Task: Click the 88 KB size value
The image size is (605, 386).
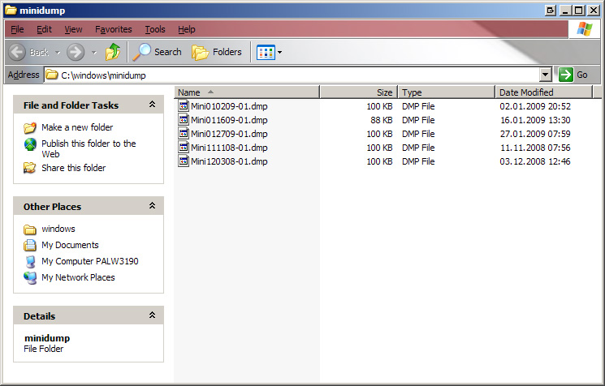Action: click(381, 120)
